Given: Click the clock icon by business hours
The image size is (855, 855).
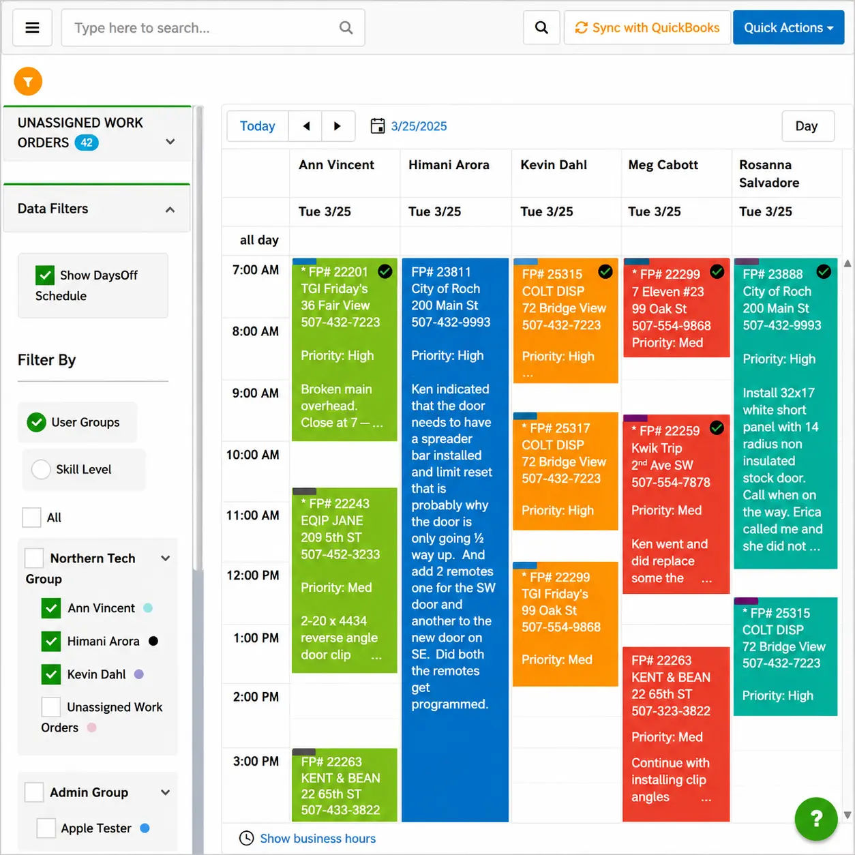Looking at the screenshot, I should [x=247, y=839].
